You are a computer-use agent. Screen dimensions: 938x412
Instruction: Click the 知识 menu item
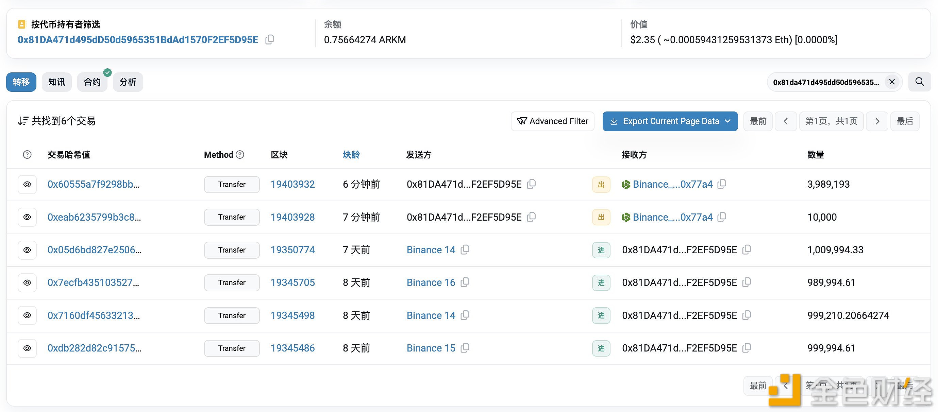click(57, 82)
